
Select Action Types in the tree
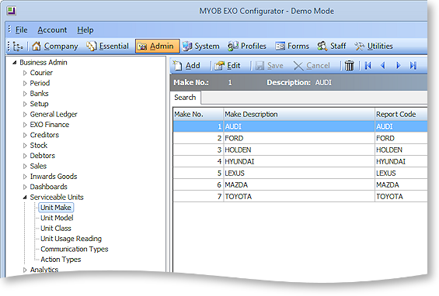pyautogui.click(x=61, y=260)
